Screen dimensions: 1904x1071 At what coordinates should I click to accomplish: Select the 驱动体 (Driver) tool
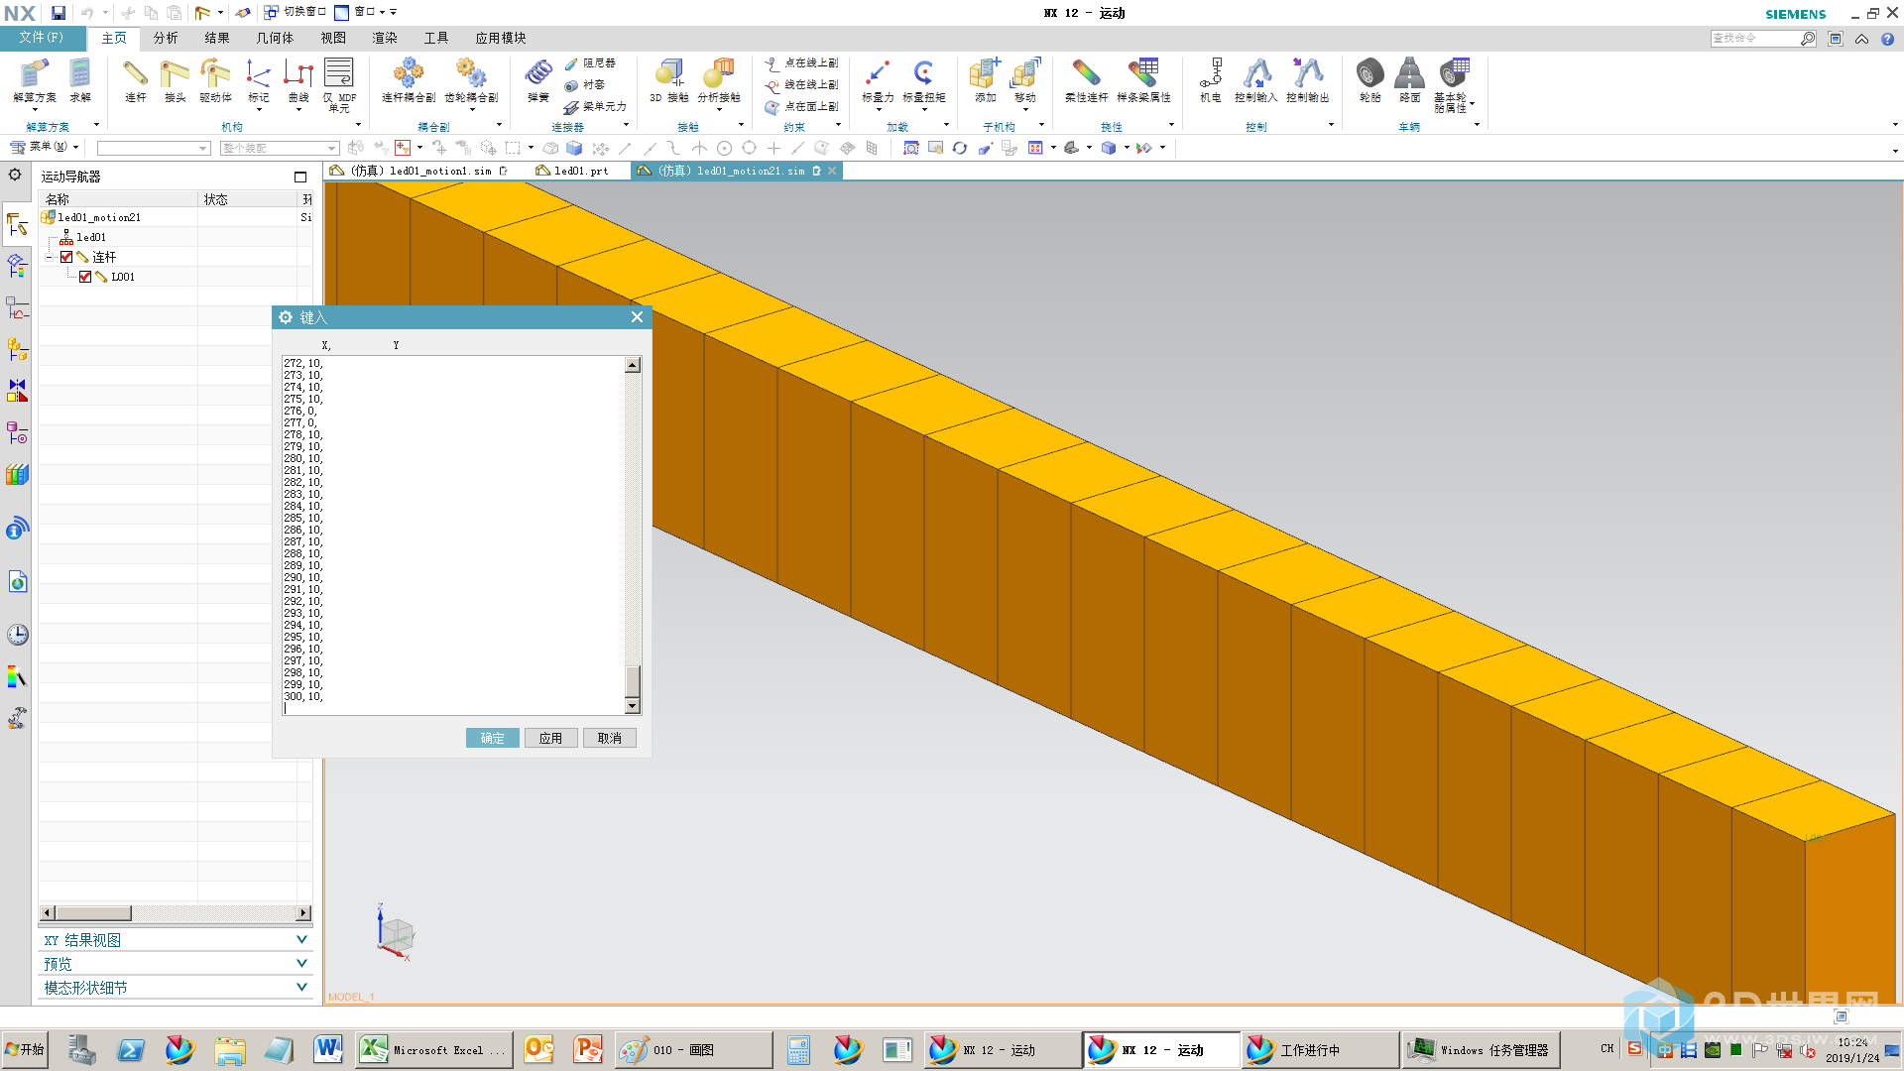[215, 79]
